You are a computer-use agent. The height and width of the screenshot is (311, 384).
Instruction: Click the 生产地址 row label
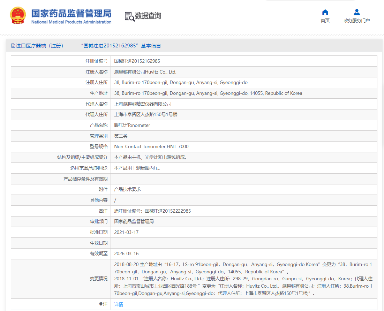99,93
